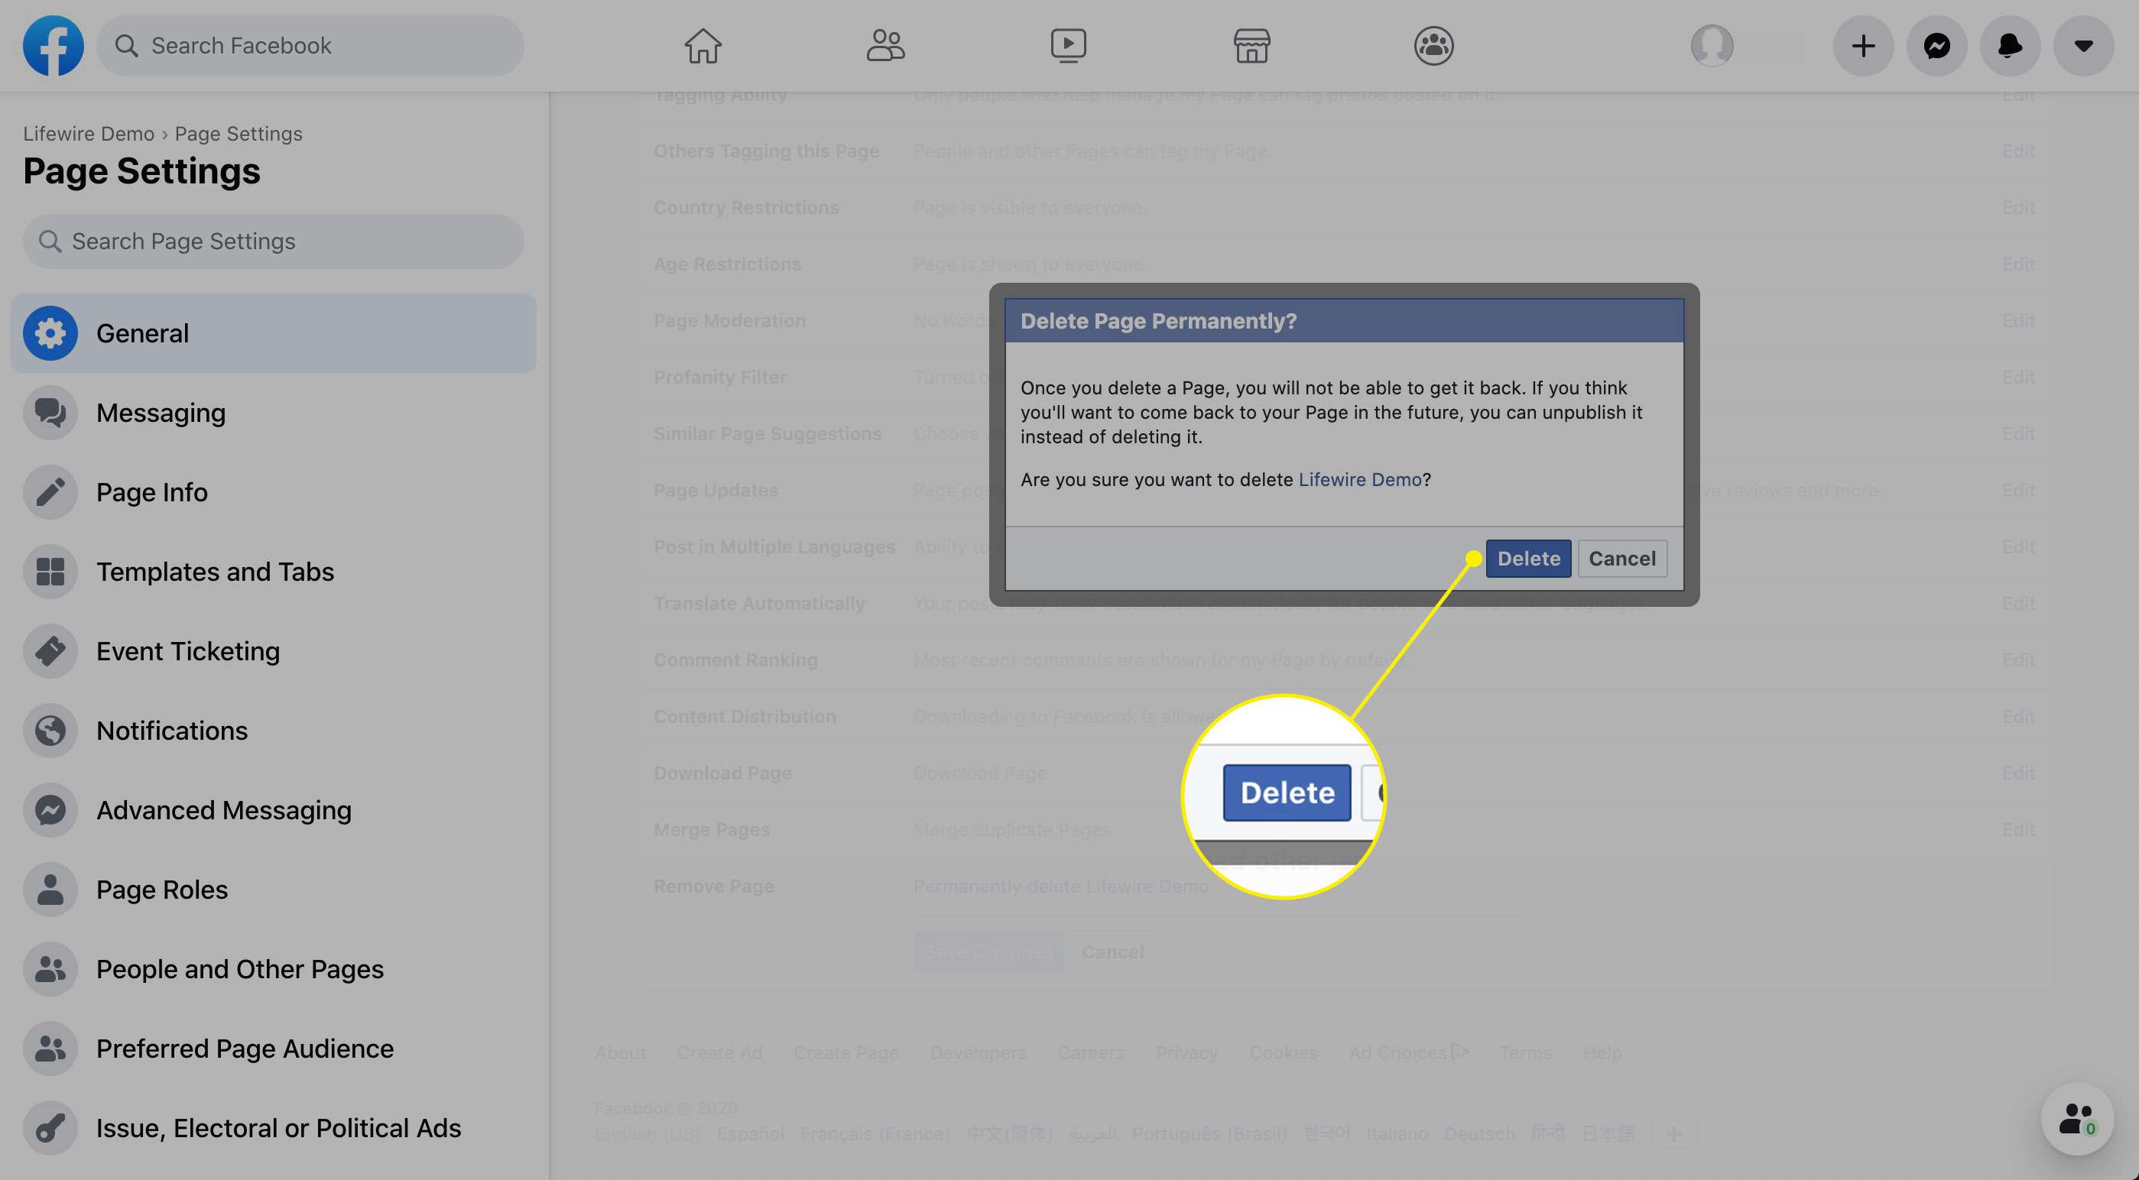This screenshot has height=1180, width=2139.
Task: Select Event Ticketing in sidebar
Action: 273,651
